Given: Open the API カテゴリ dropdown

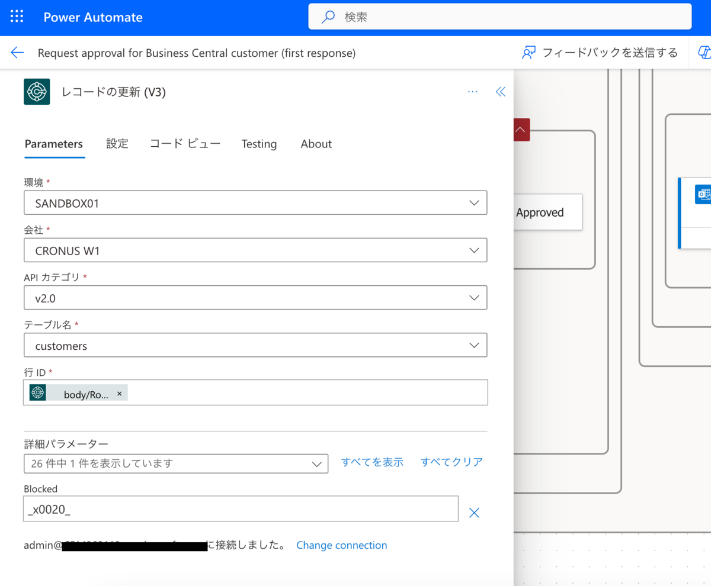Looking at the screenshot, I should pyautogui.click(x=473, y=297).
